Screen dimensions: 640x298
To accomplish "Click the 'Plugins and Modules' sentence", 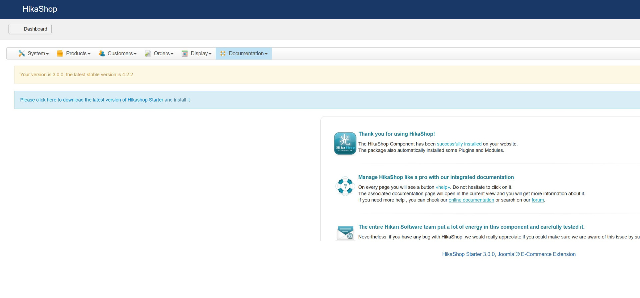I will [x=431, y=150].
